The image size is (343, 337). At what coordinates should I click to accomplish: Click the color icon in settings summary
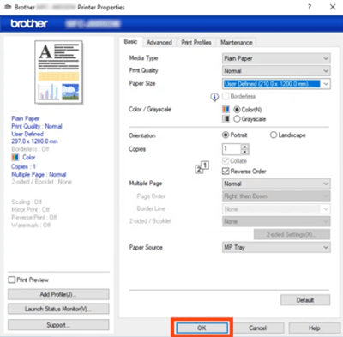tap(15, 157)
